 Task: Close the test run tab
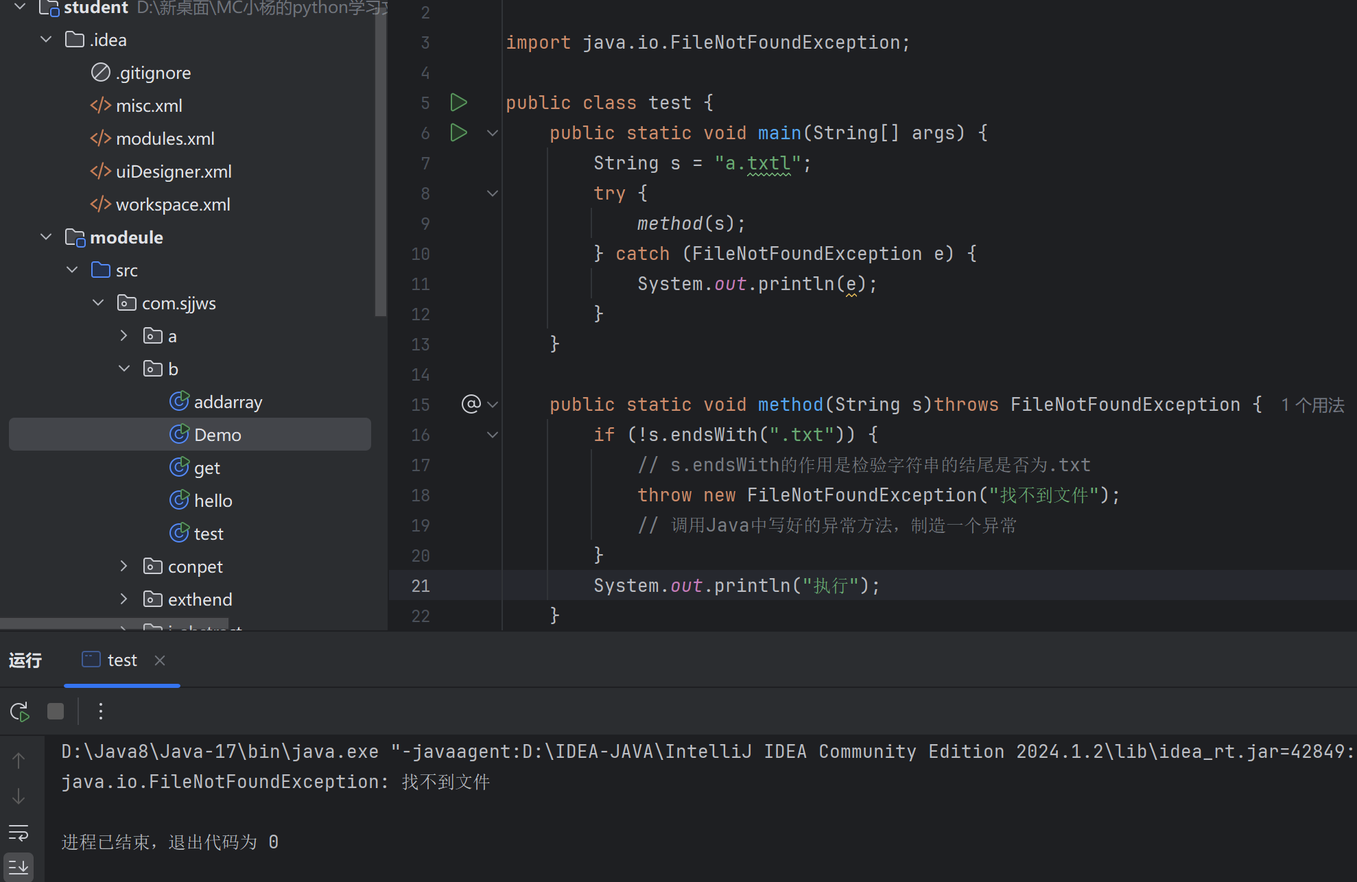(x=160, y=660)
